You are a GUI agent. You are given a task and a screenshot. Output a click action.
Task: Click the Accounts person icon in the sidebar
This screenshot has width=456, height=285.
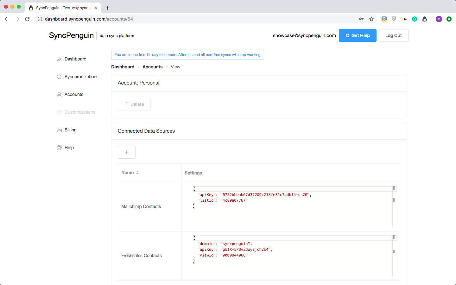click(x=59, y=94)
